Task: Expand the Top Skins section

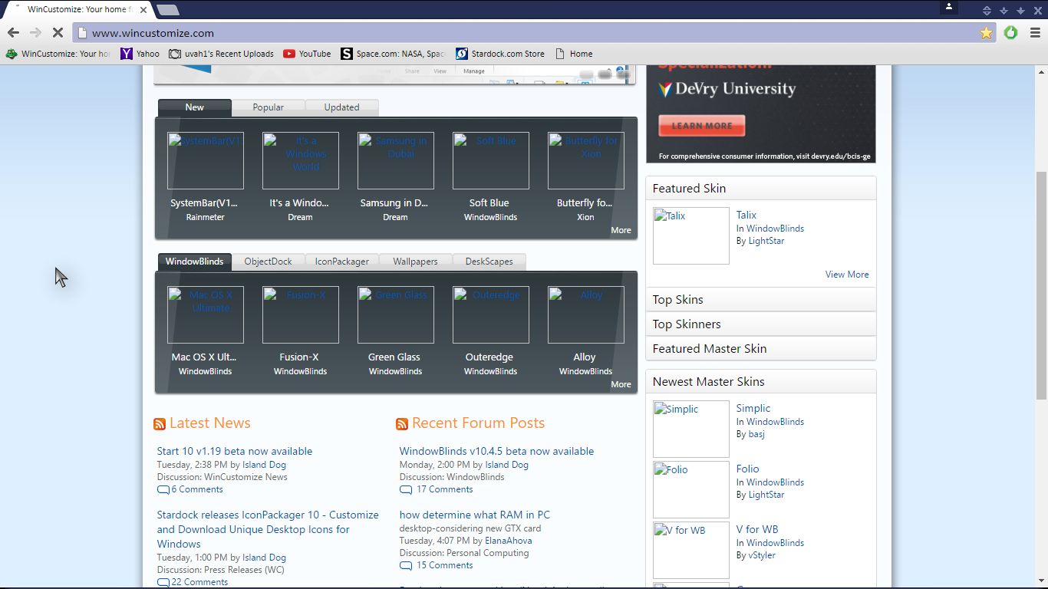Action: coord(761,300)
